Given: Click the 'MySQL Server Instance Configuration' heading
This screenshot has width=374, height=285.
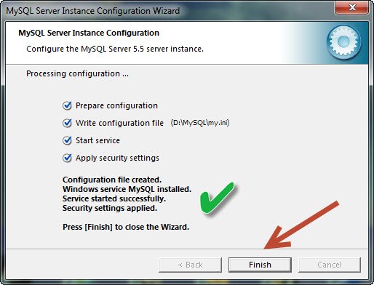Looking at the screenshot, I should (89, 33).
